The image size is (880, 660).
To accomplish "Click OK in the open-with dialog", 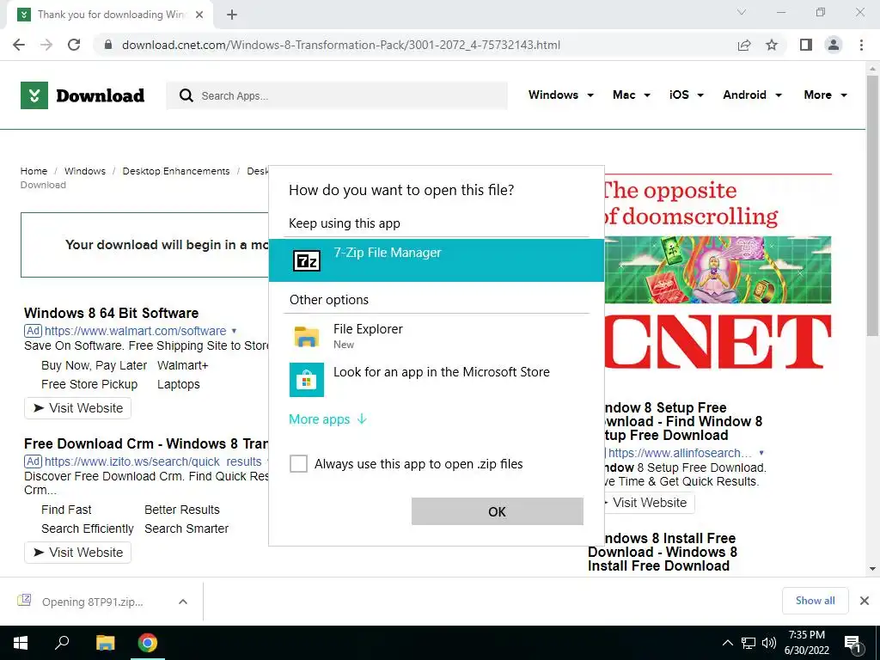I will [498, 511].
